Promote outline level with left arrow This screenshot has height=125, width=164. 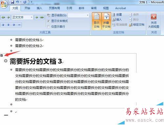tap(8, 17)
